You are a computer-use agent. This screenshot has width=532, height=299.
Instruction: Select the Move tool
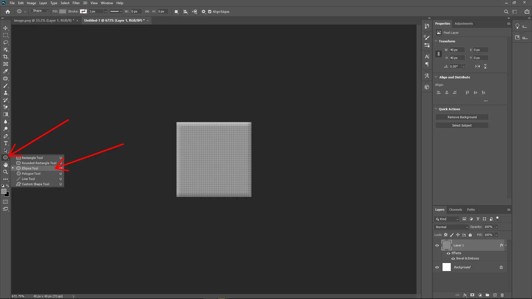click(6, 28)
